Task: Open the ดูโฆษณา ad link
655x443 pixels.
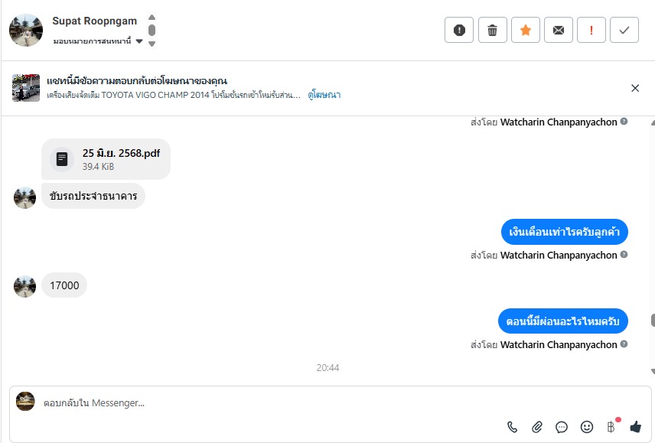Action: click(324, 95)
